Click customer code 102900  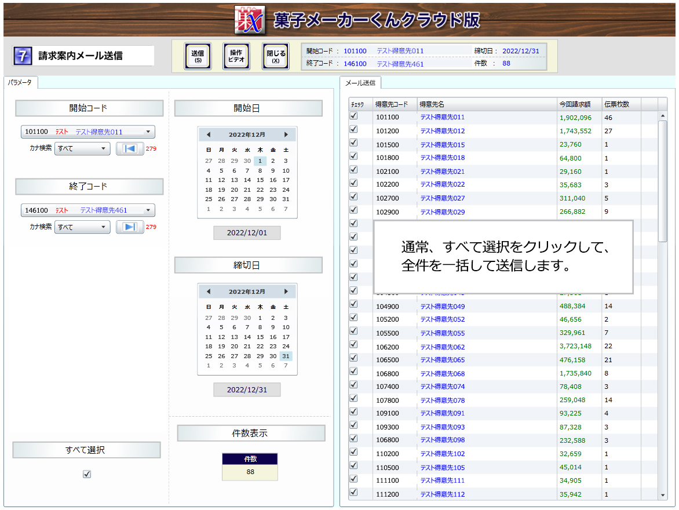coord(388,212)
